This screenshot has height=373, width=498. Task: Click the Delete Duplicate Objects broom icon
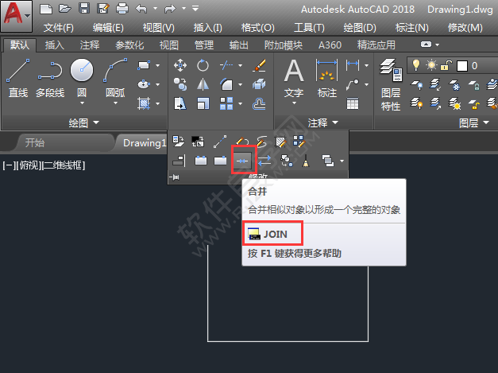(x=306, y=161)
